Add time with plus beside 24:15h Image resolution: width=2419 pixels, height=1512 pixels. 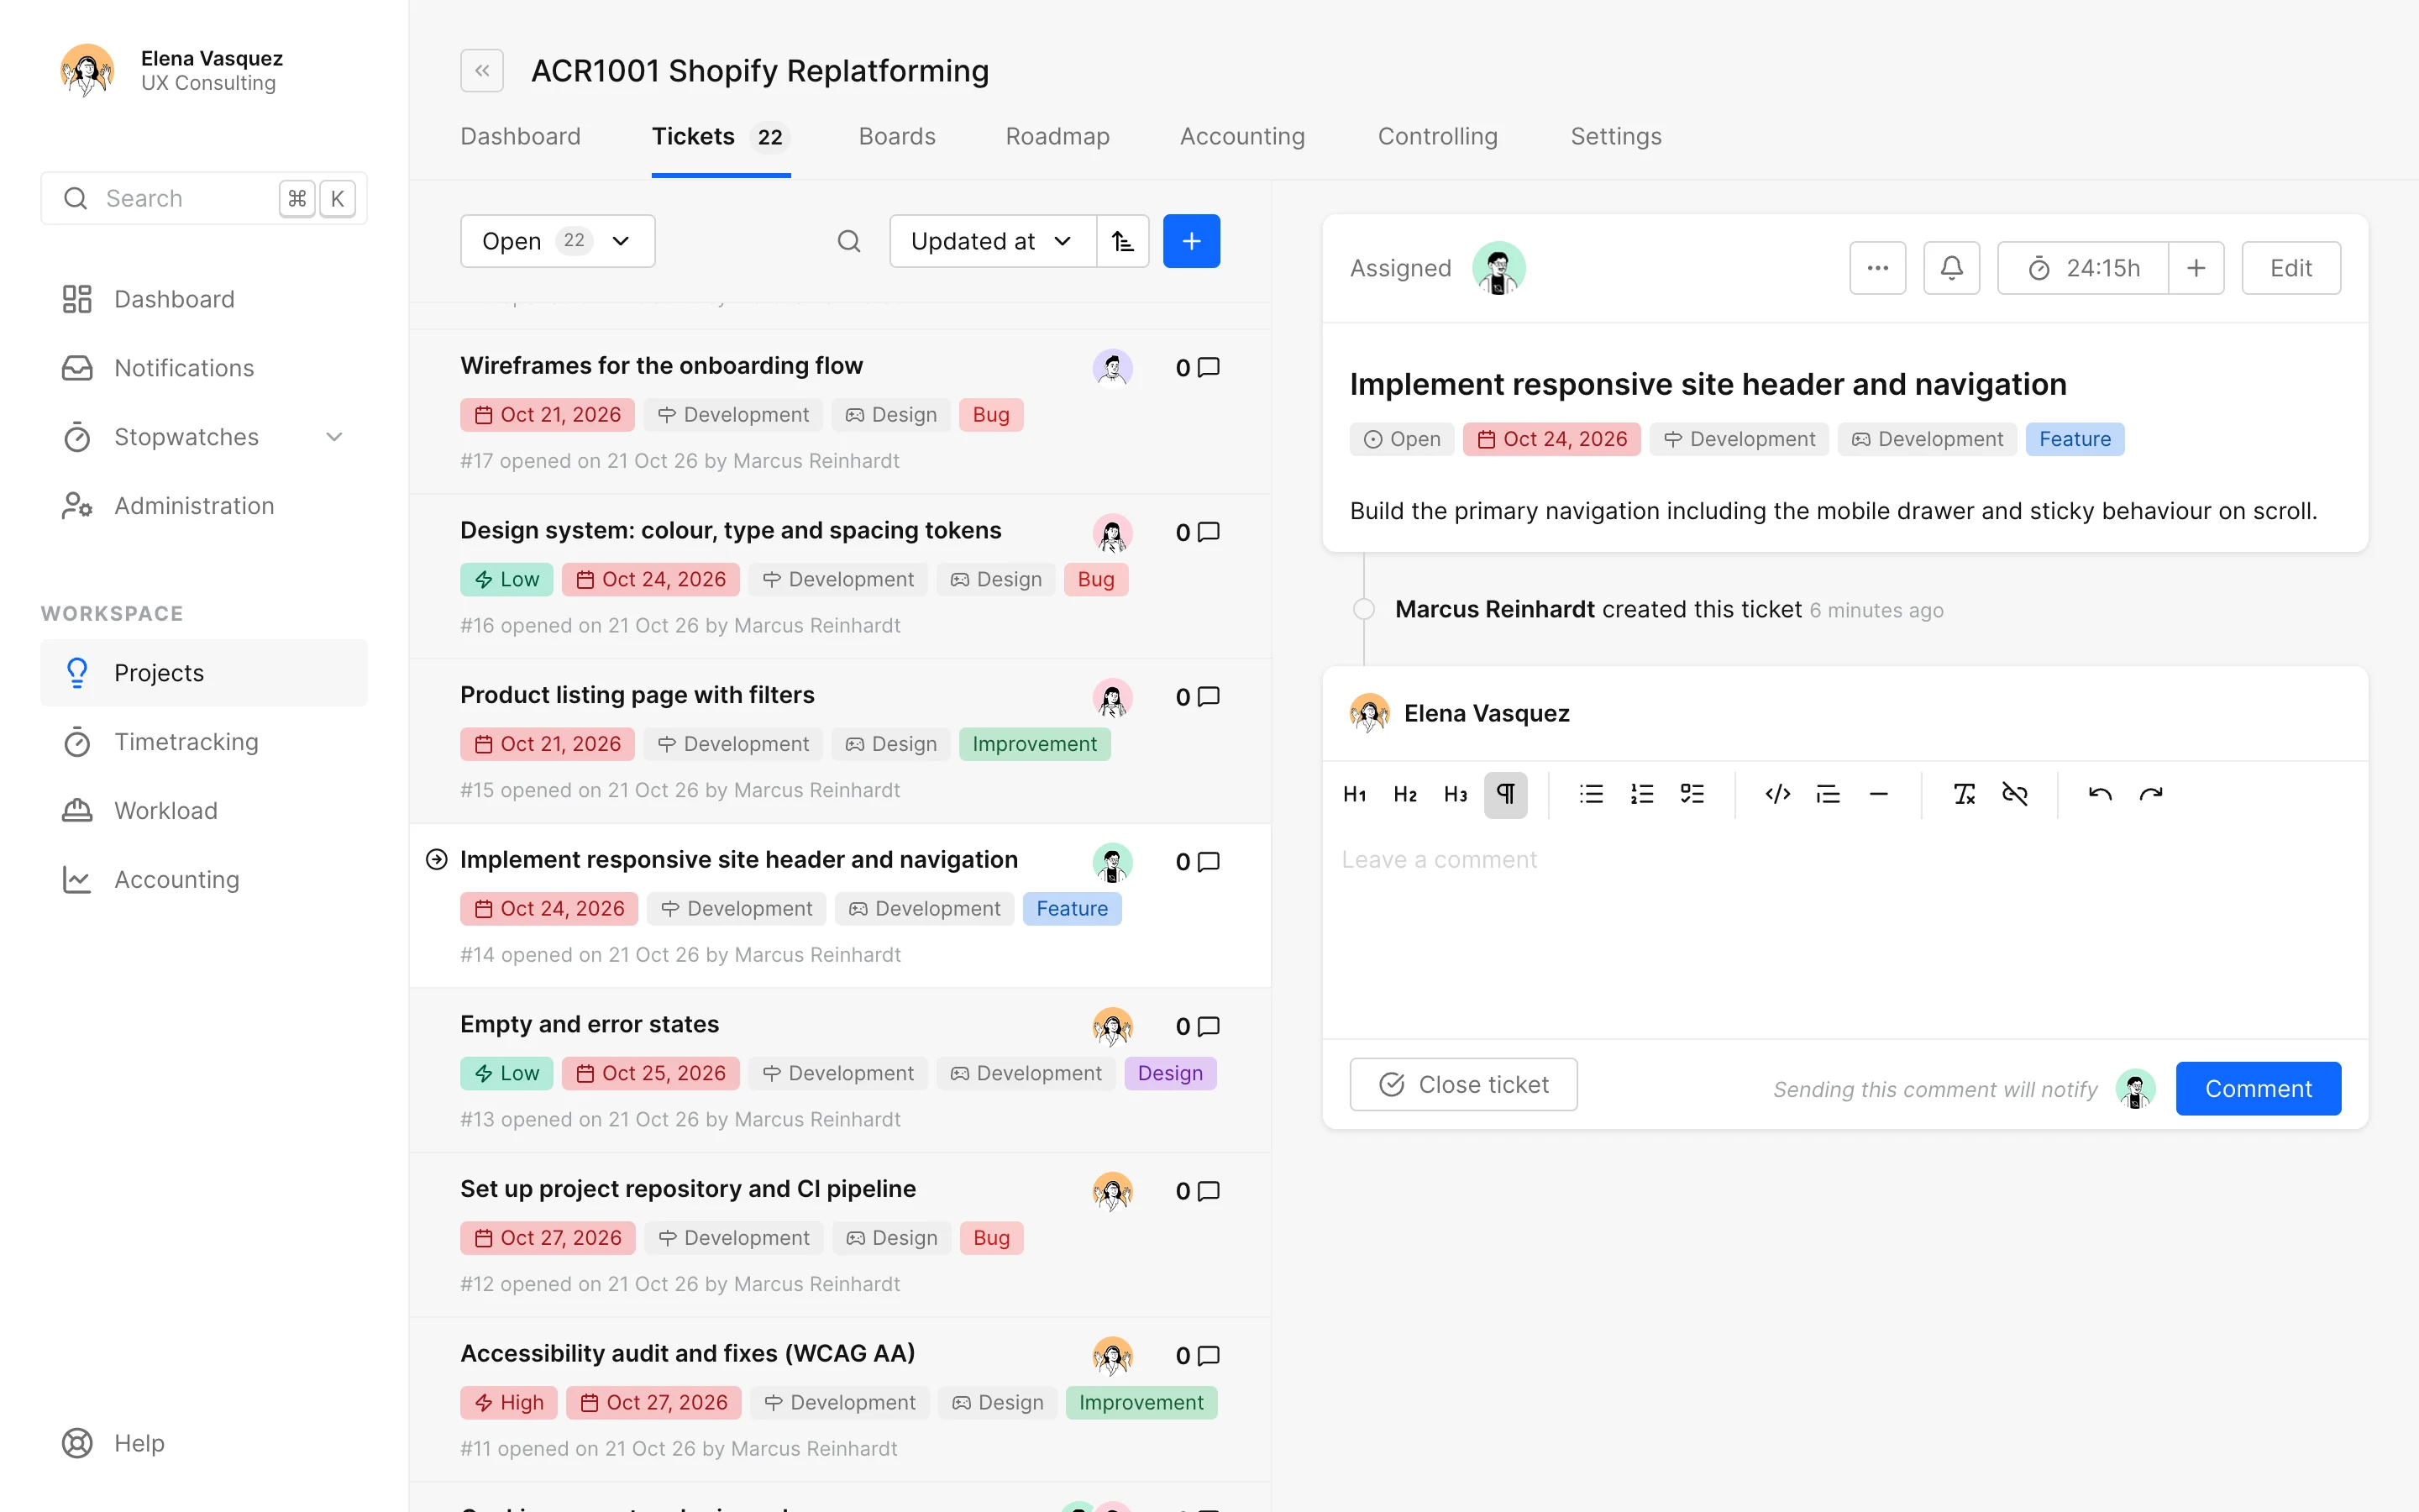tap(2196, 268)
